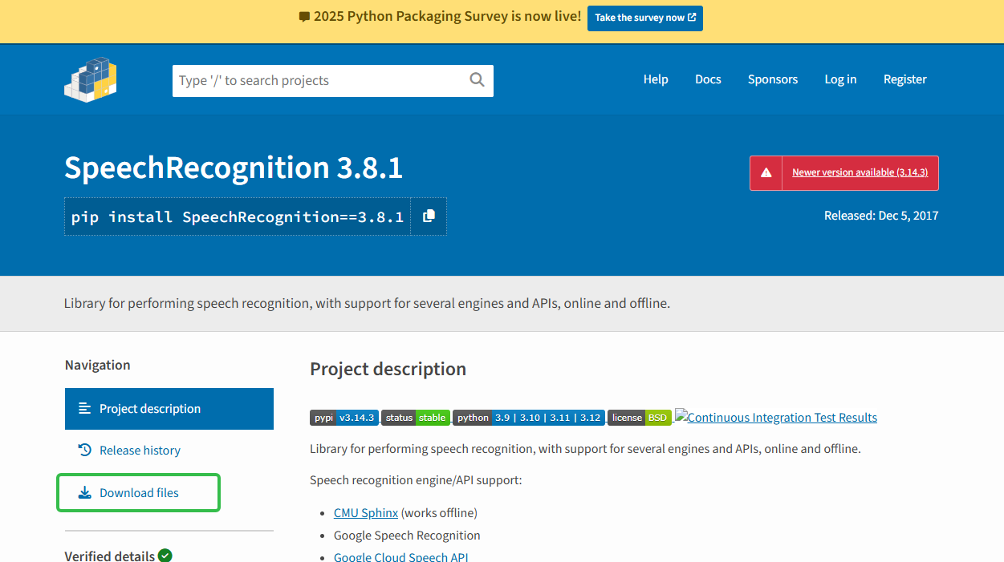Follow the CMU Sphinx link

click(365, 512)
